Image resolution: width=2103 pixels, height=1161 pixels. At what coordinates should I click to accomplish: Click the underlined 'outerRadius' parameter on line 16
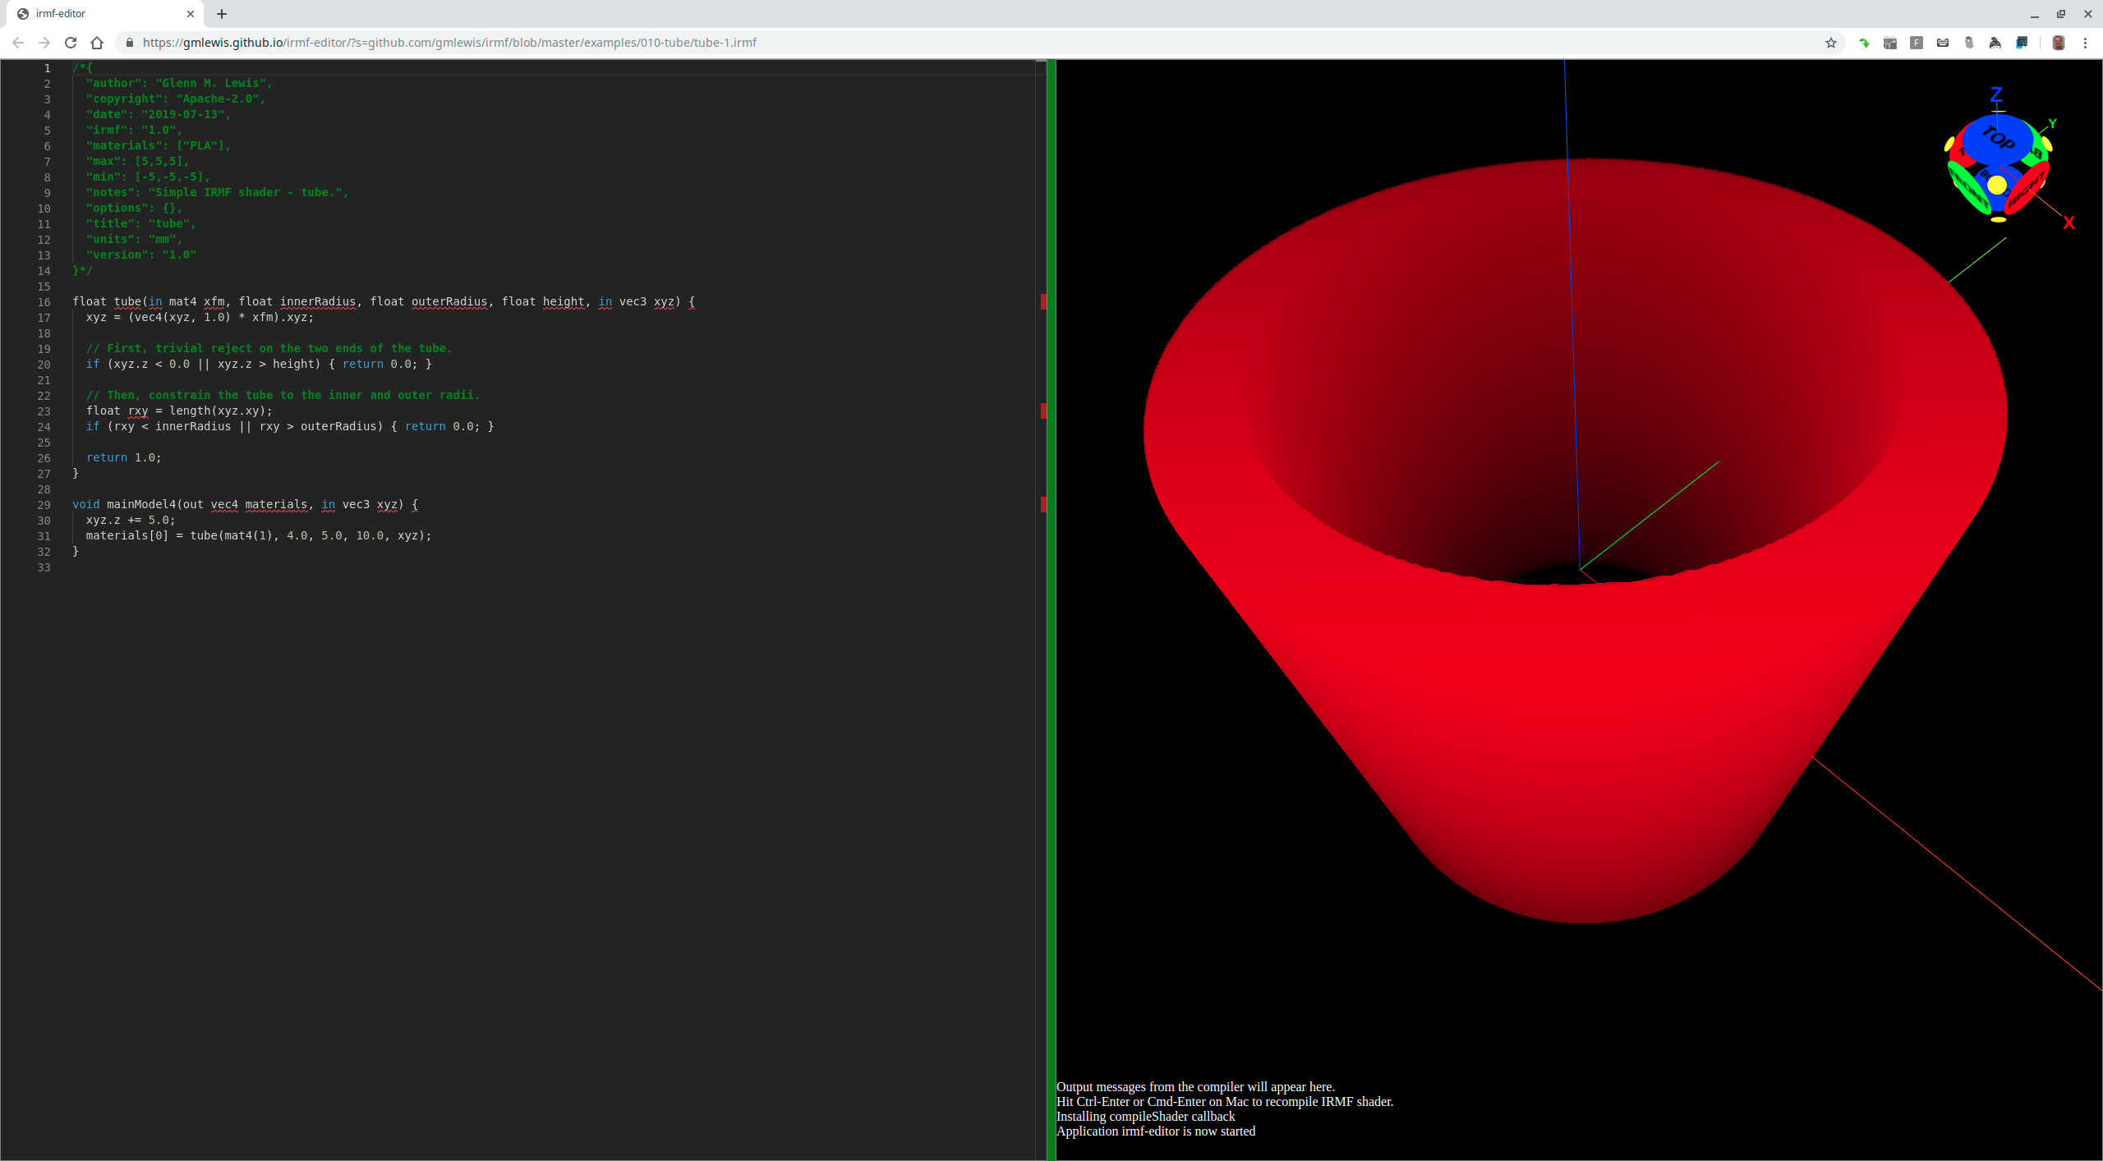click(449, 301)
